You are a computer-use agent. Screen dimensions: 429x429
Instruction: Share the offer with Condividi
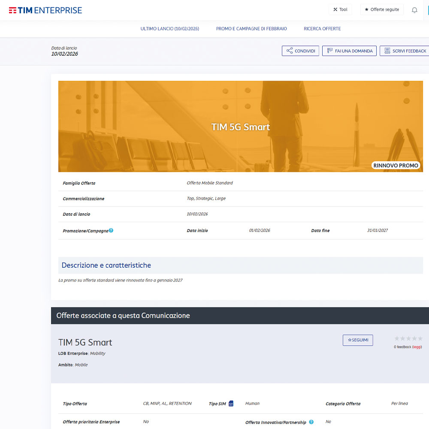(x=300, y=51)
